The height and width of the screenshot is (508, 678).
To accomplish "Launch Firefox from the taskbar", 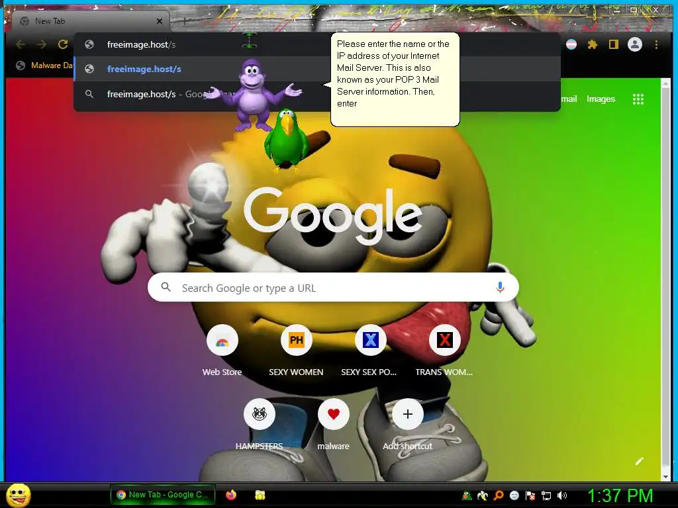I will 231,495.
